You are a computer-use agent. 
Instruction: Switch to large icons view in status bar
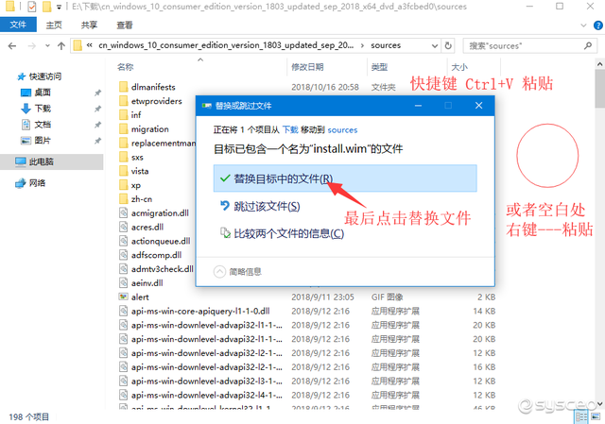point(596,416)
